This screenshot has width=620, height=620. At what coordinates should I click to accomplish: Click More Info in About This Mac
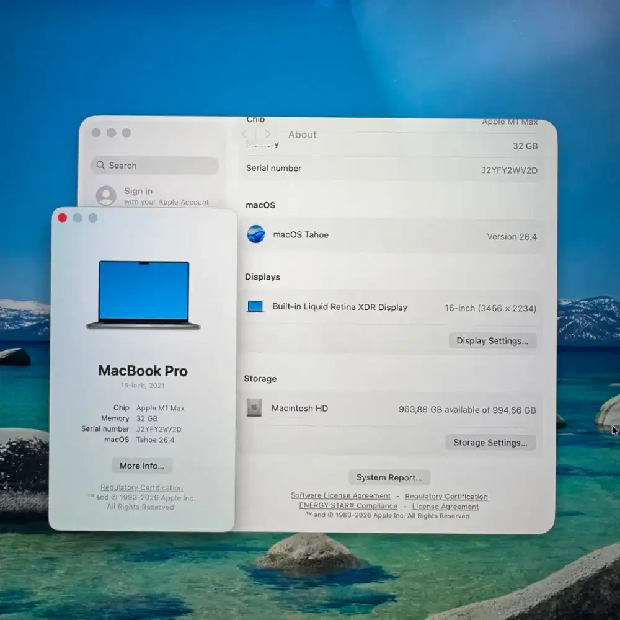(x=141, y=466)
